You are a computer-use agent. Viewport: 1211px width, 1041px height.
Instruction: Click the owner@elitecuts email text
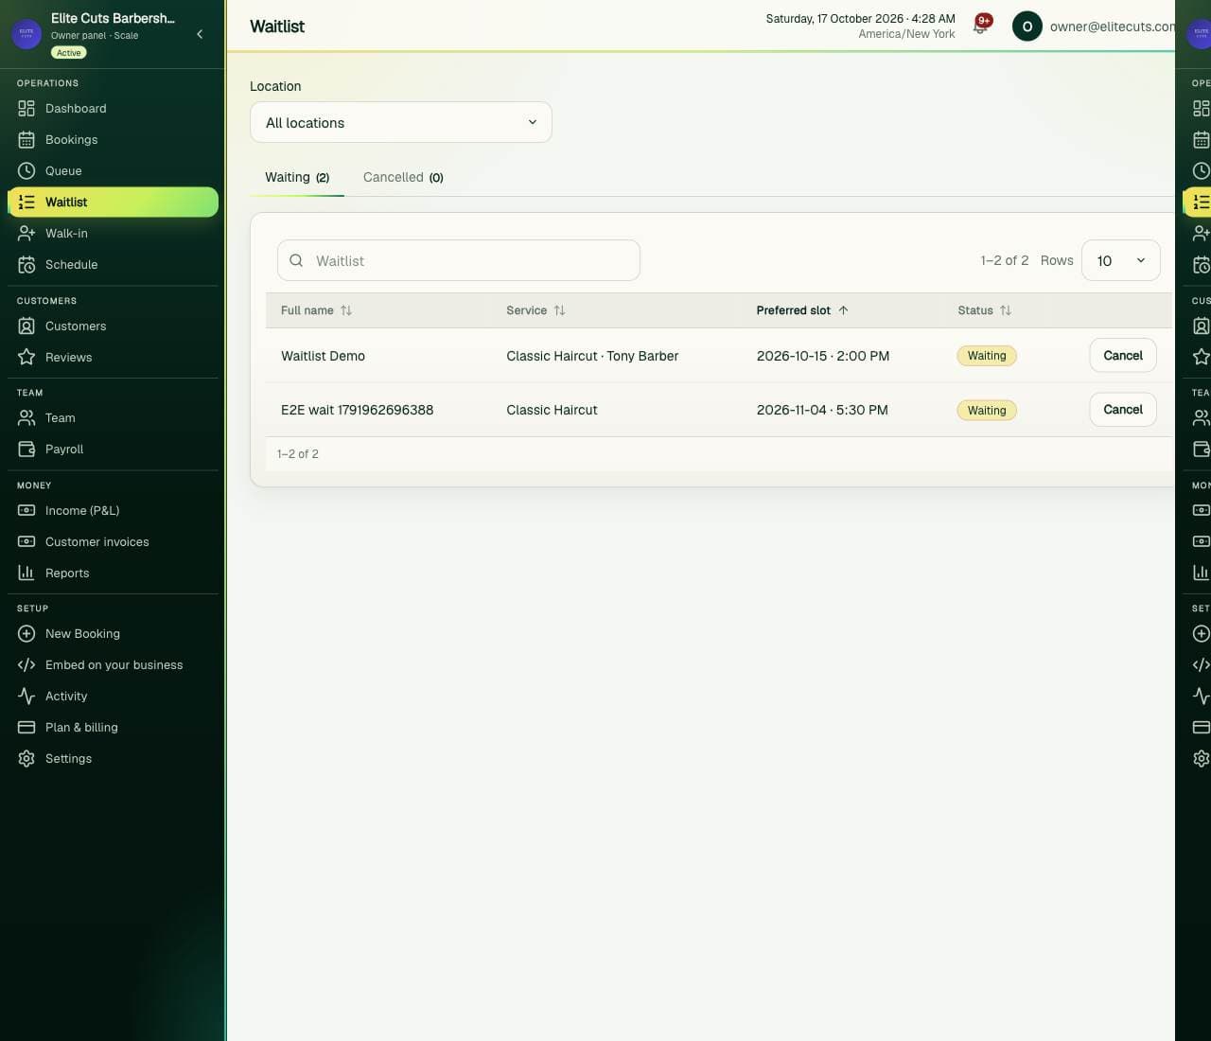[x=1112, y=26]
